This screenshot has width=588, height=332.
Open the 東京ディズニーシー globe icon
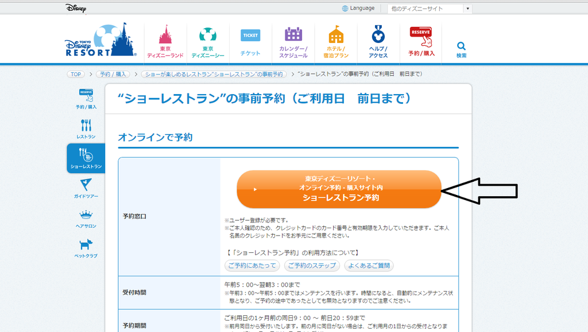point(208,35)
